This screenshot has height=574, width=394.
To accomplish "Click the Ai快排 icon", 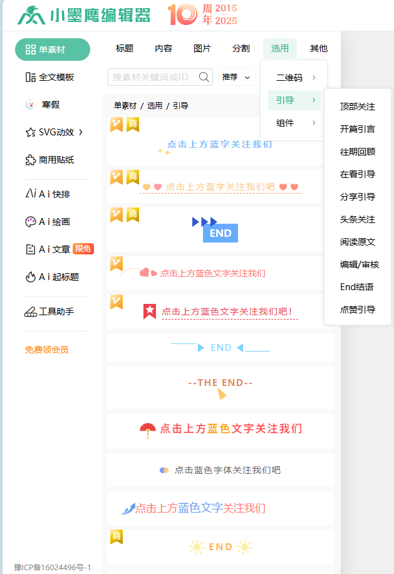I will pos(30,193).
